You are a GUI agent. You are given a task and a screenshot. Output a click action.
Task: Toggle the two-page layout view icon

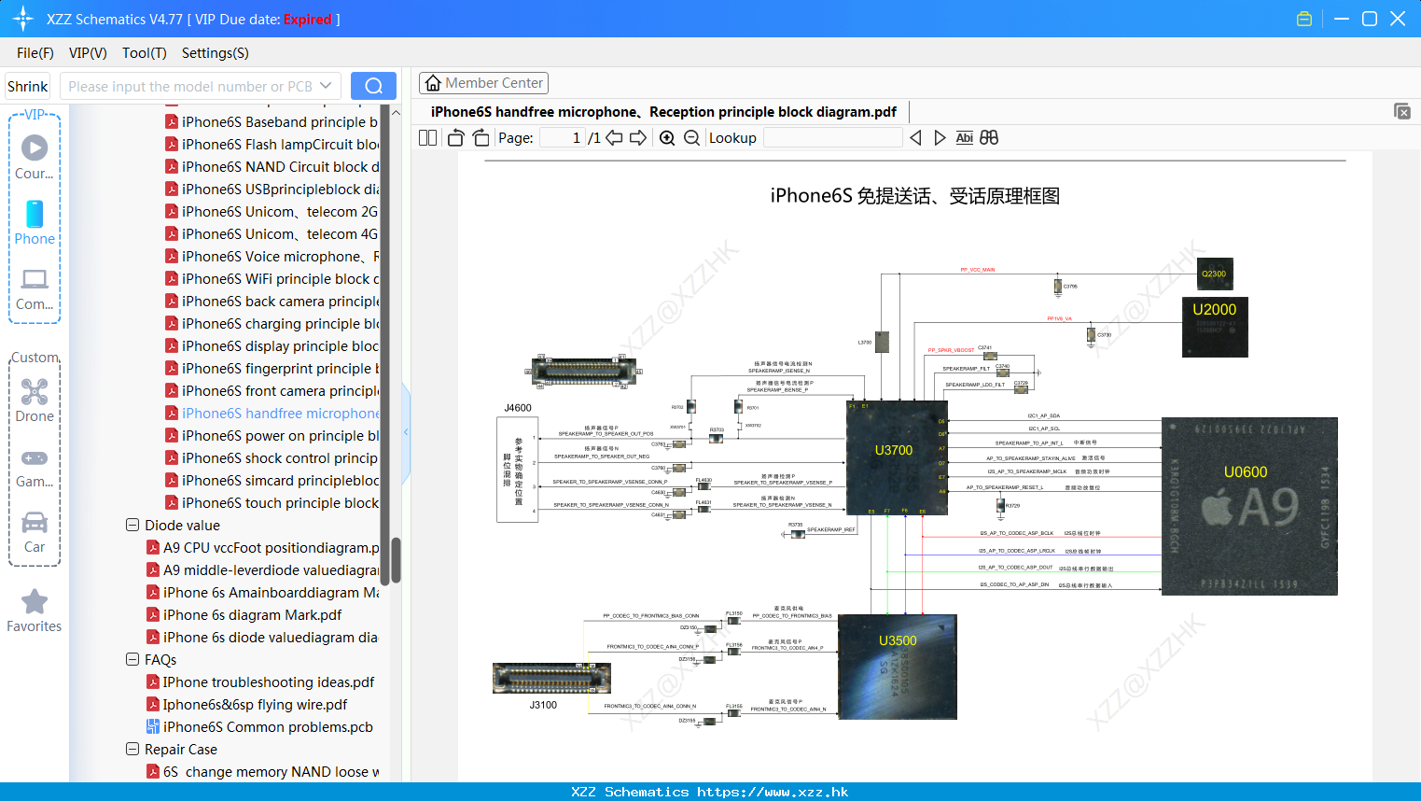427,138
